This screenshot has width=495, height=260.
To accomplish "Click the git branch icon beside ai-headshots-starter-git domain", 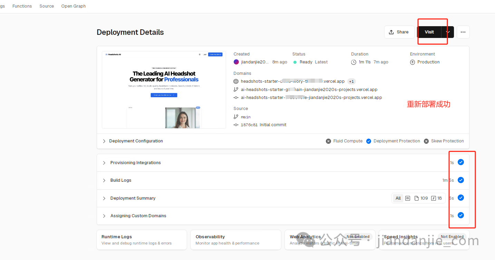I will (x=236, y=89).
